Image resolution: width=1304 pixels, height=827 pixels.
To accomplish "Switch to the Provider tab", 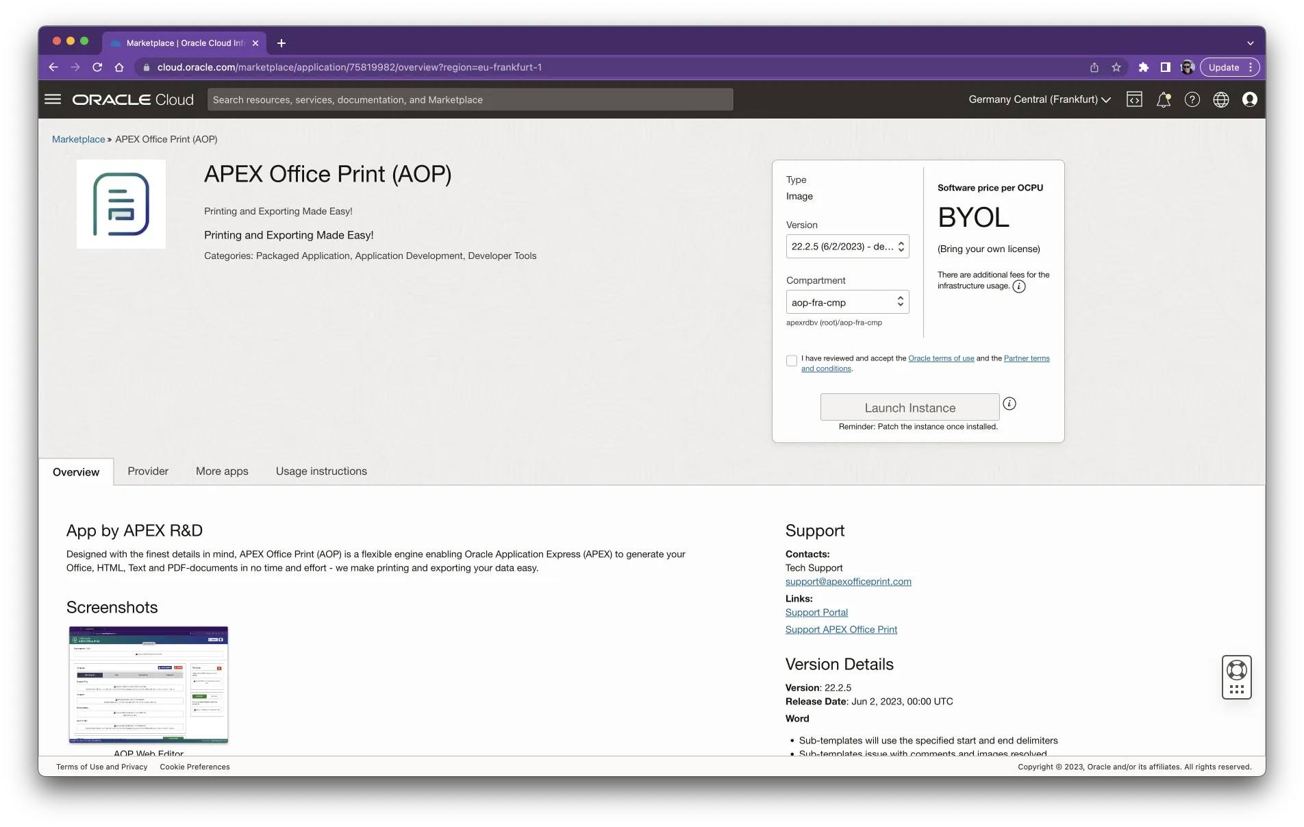I will click(148, 471).
